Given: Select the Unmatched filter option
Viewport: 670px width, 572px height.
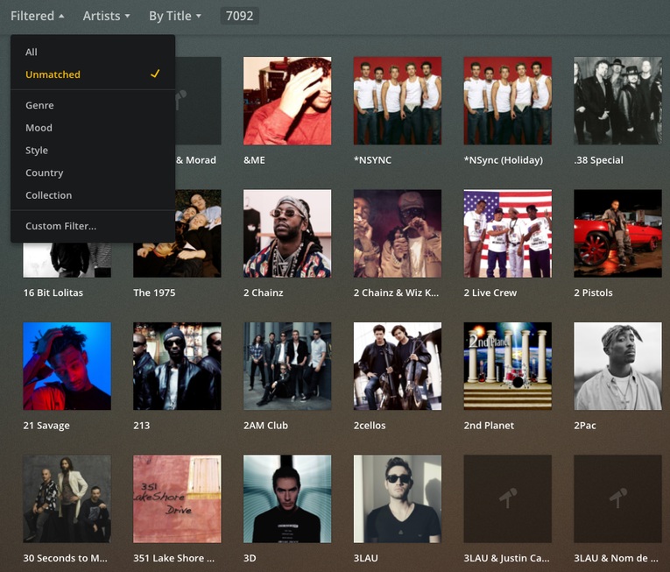Looking at the screenshot, I should pyautogui.click(x=93, y=74).
